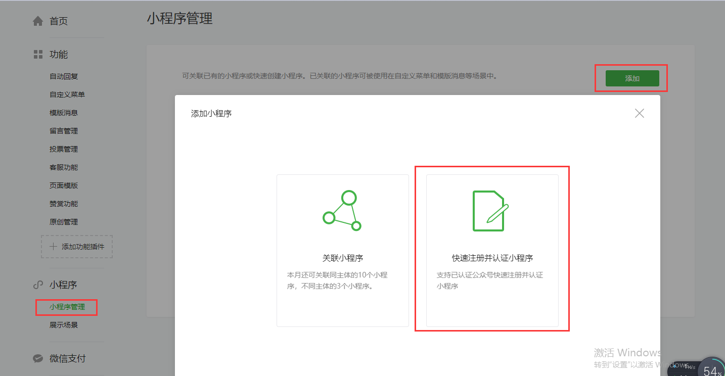Click the 可关联已有的小程序 description text
725x376 pixels.
coord(340,76)
